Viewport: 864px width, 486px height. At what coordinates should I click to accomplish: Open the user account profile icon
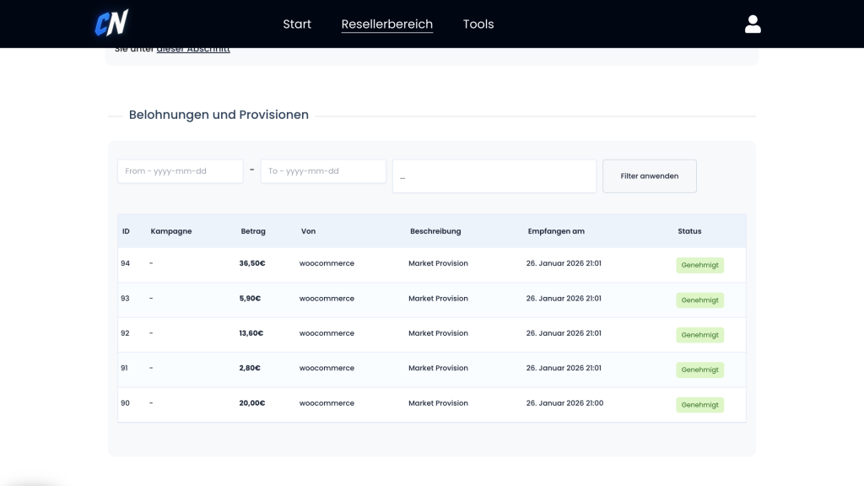tap(753, 24)
